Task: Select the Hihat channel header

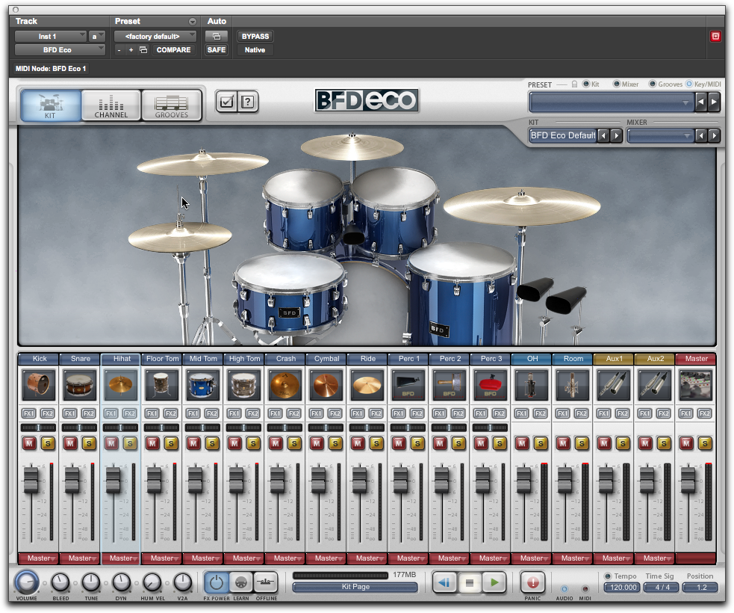Action: (122, 359)
